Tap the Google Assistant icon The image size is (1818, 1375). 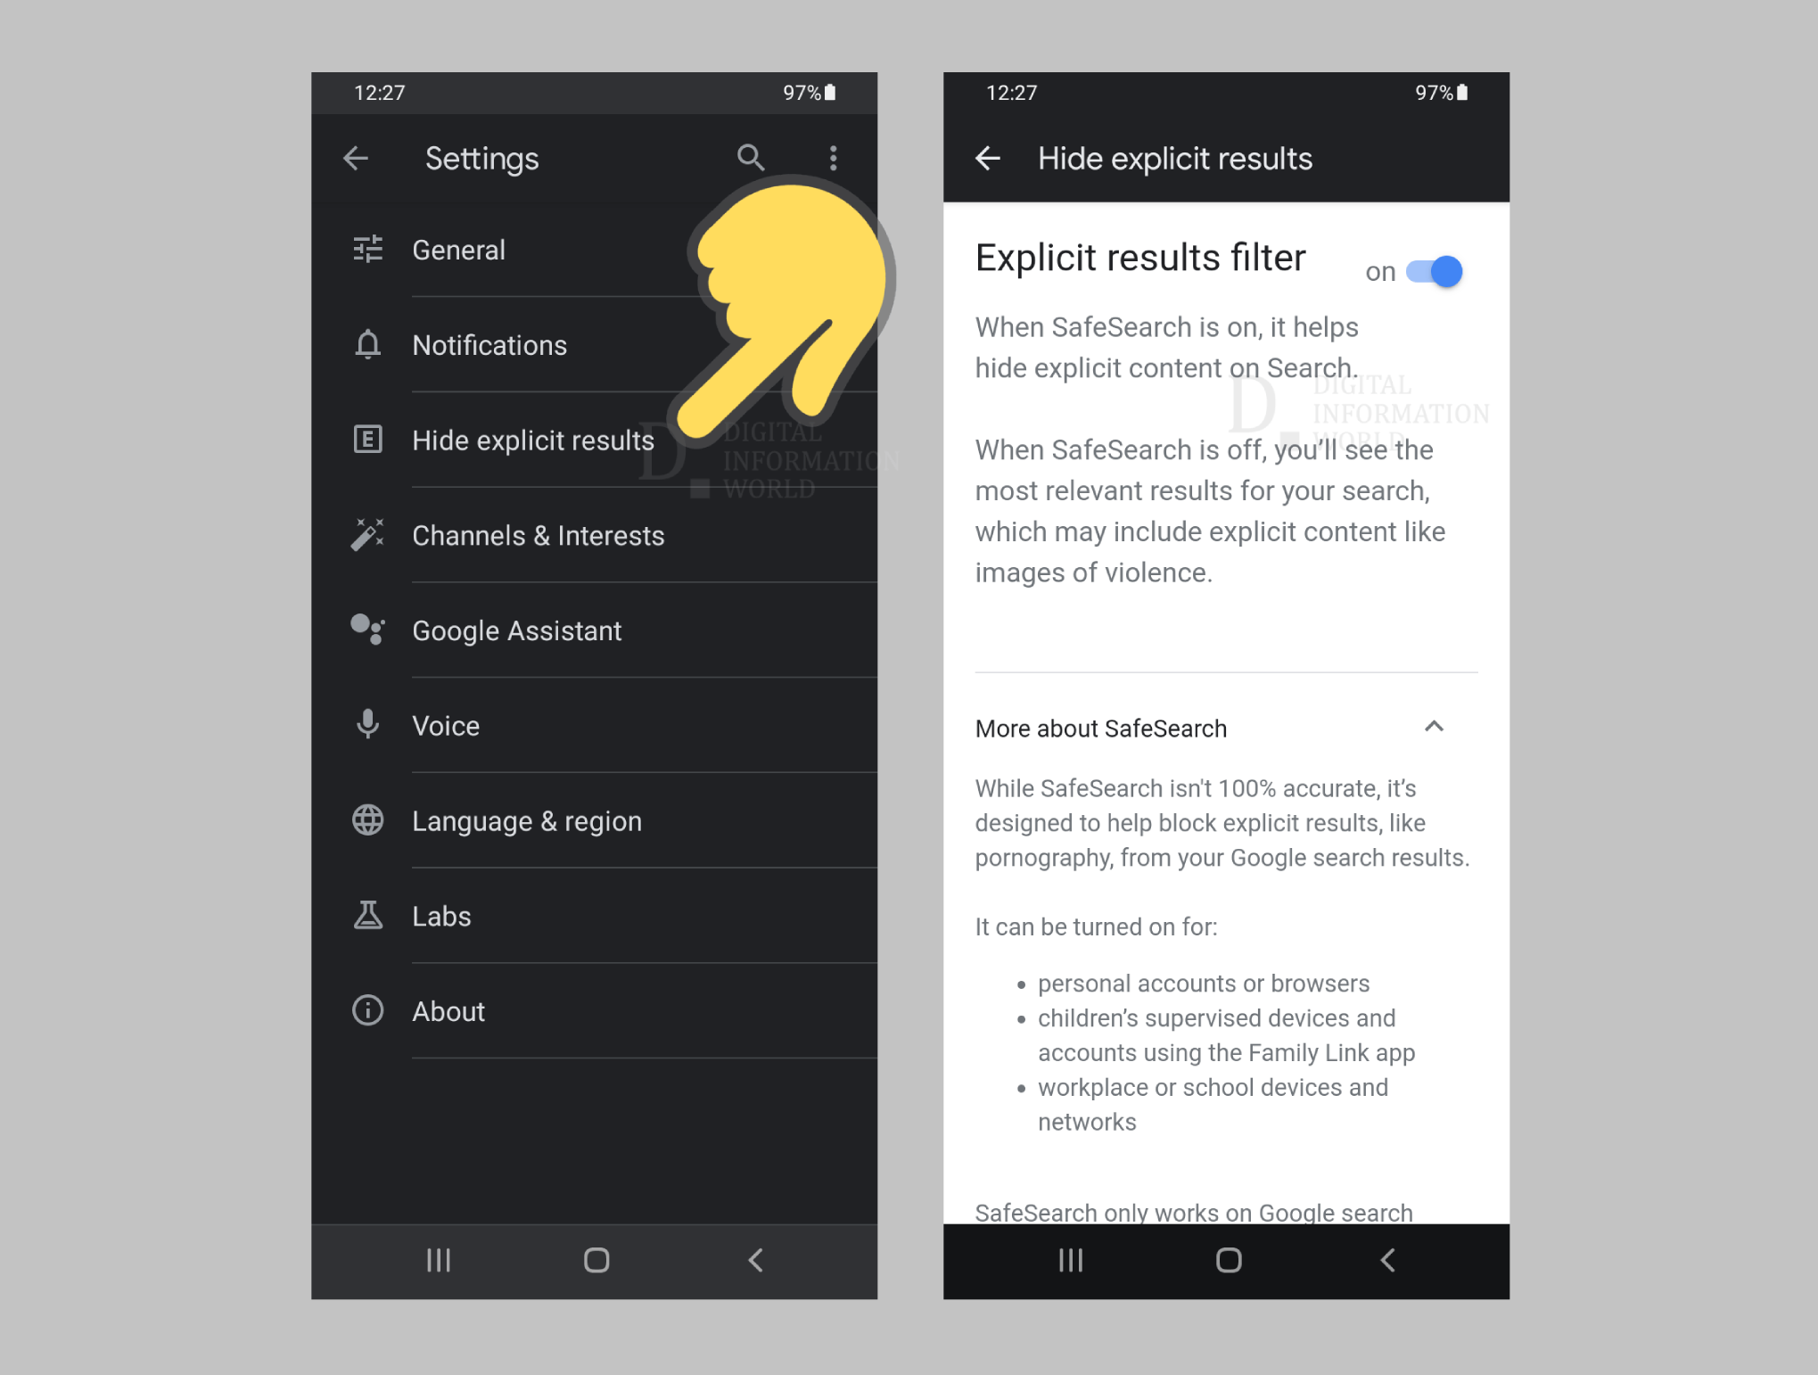click(x=366, y=631)
